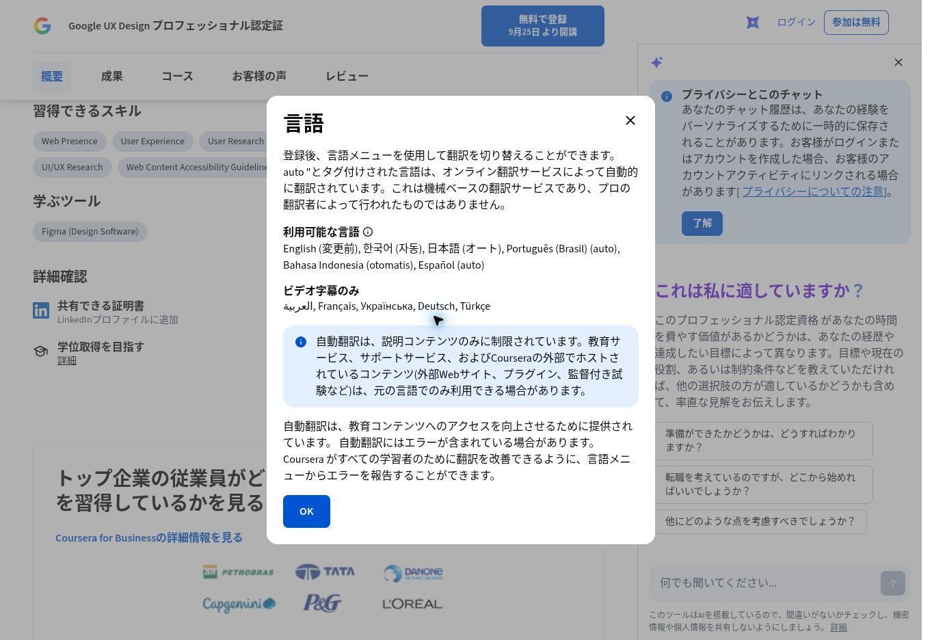Close the chat side panel
932x640 pixels.
click(898, 62)
